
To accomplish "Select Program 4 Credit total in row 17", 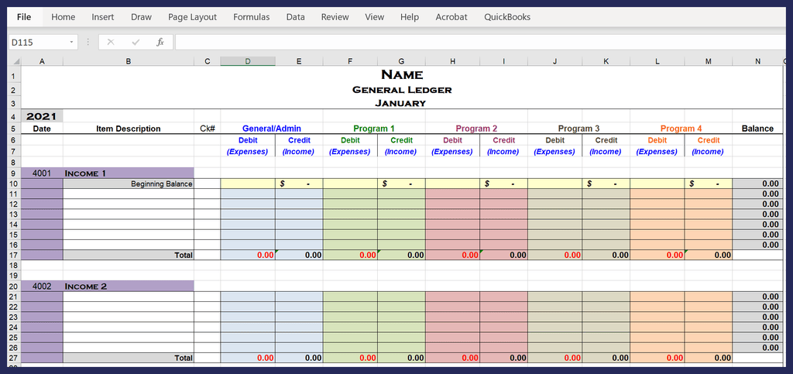I will coord(709,256).
